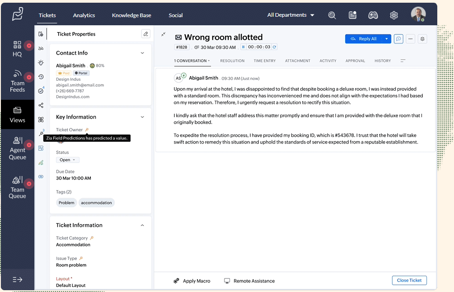This screenshot has height=292, width=454.
Task: Click the accommodation tag
Action: point(96,203)
